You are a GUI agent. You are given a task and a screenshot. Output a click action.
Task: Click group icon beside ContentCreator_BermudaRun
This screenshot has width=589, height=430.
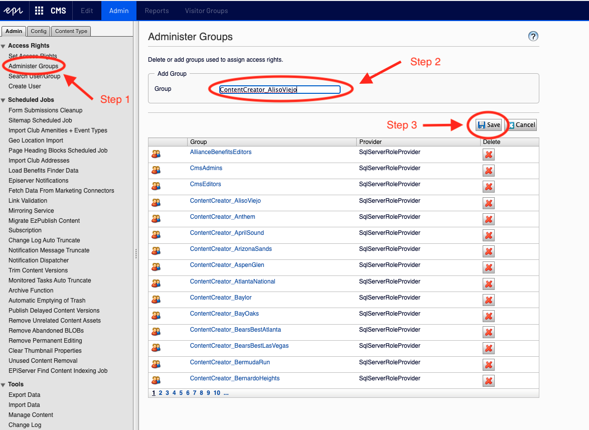tap(156, 364)
